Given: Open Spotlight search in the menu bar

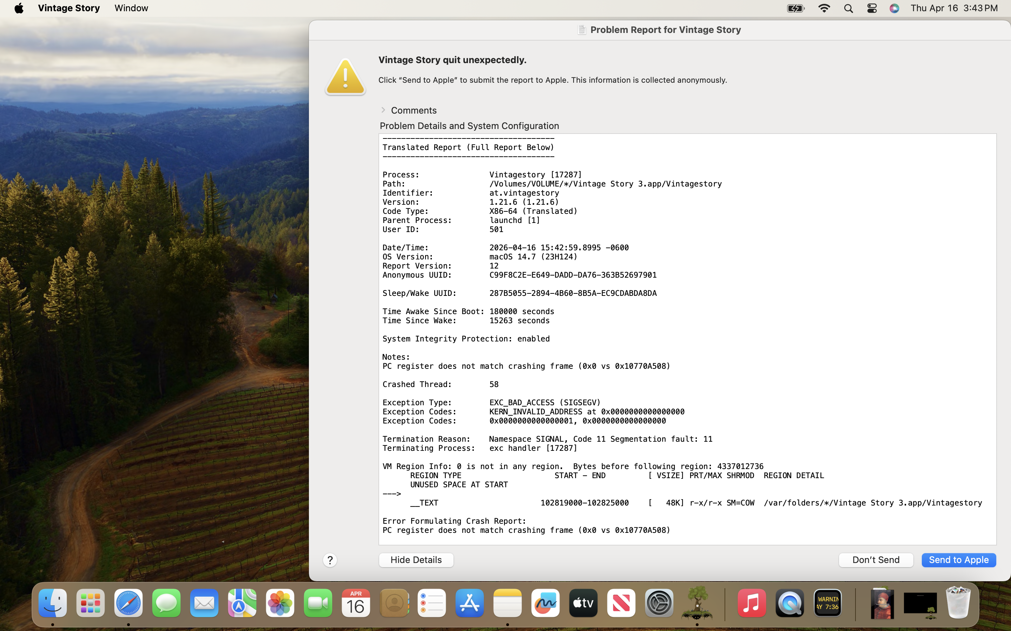Looking at the screenshot, I should 848,8.
